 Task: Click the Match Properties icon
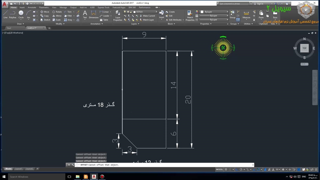click(x=190, y=15)
